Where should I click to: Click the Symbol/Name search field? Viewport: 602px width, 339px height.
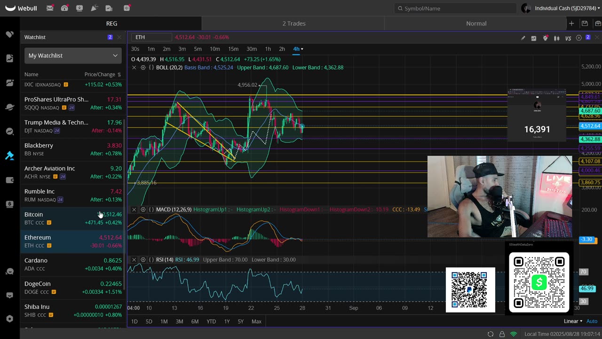(x=455, y=8)
